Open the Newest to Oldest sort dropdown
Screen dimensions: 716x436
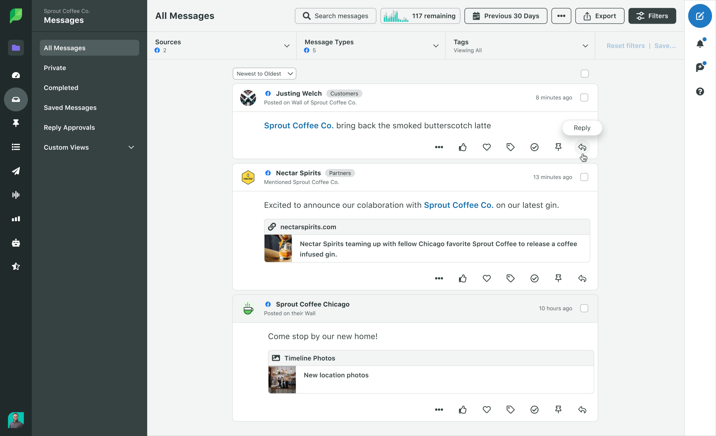[x=263, y=73]
